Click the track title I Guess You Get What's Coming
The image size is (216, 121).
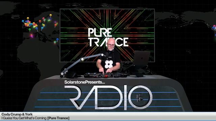(24, 118)
